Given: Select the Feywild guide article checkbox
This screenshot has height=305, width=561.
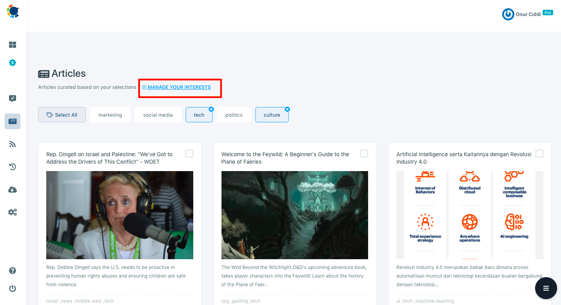Looking at the screenshot, I should tap(364, 153).
